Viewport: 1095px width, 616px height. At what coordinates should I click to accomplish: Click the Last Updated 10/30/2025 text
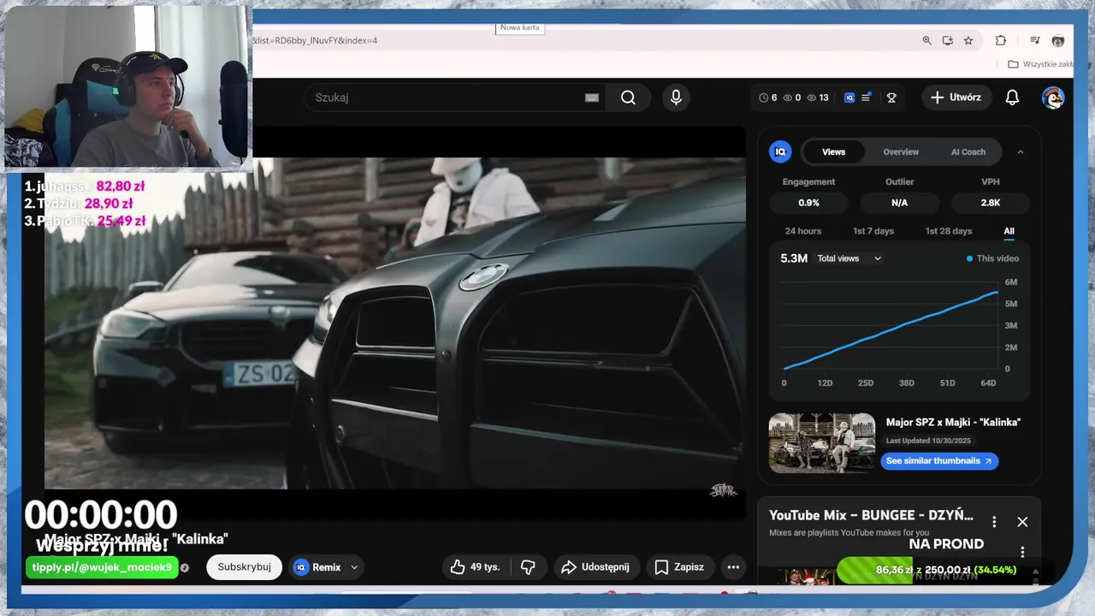coord(929,441)
